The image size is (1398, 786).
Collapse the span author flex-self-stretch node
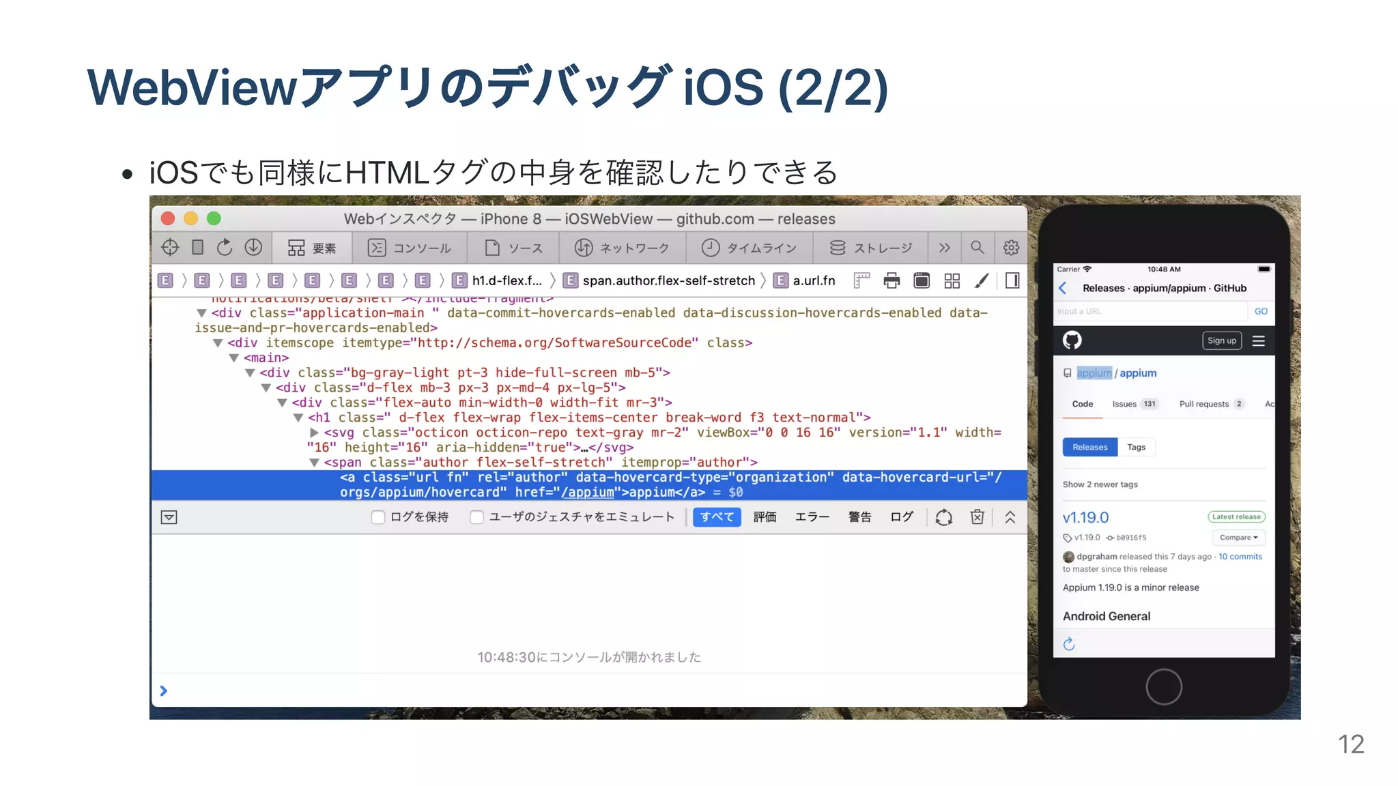315,463
